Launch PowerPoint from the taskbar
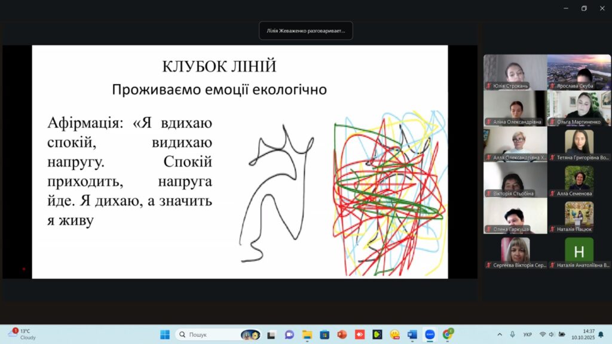The image size is (612, 344). 342,334
